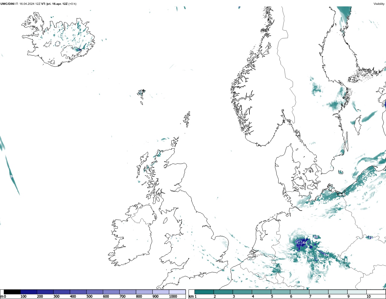The width and height of the screenshot is (386, 299).
Task: Click the black 0–100 m legend swatch
Action: point(12,292)
